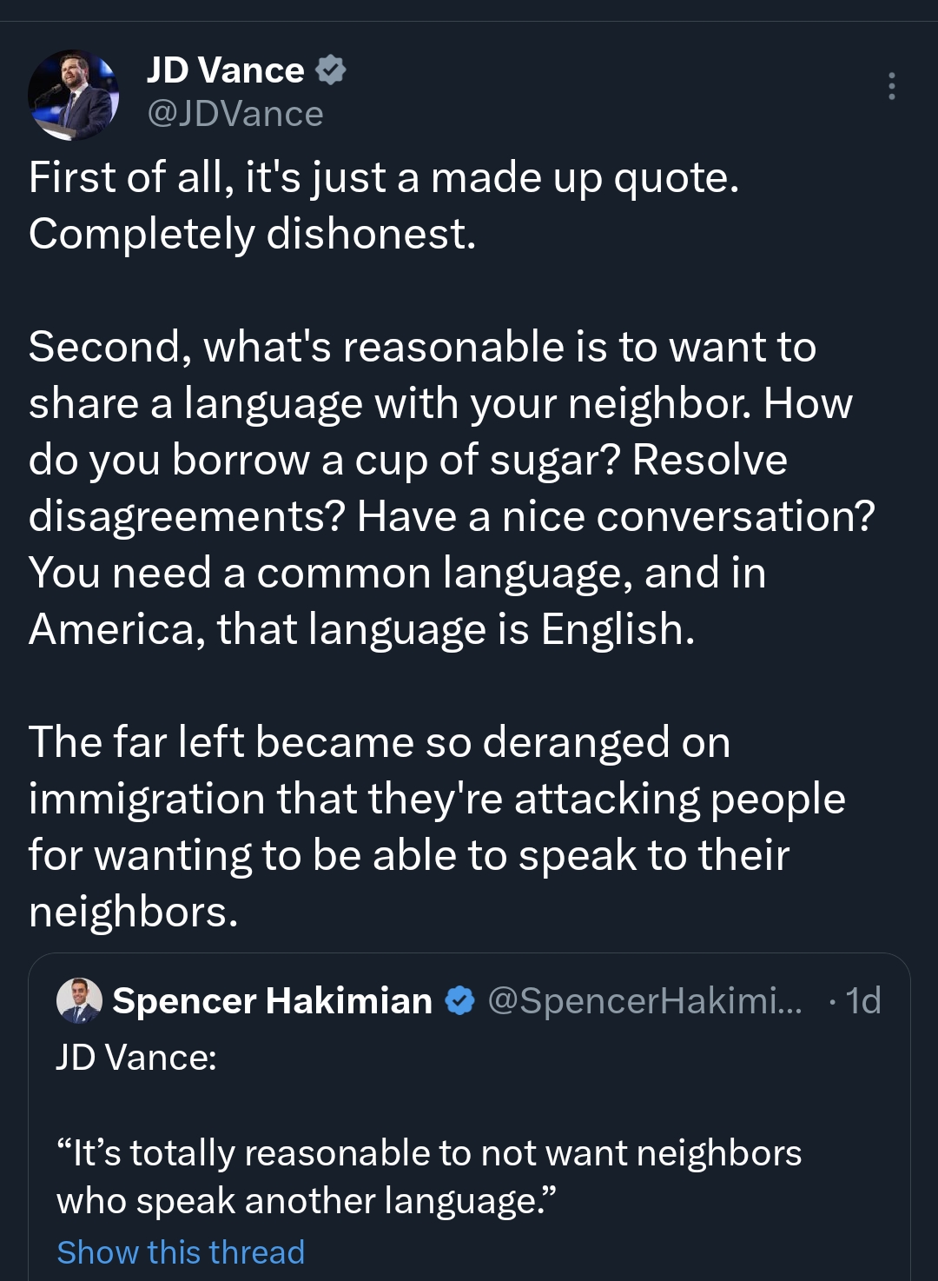Viewport: 938px width, 1281px height.
Task: Click the 'First of all' opening line
Action: click(383, 178)
